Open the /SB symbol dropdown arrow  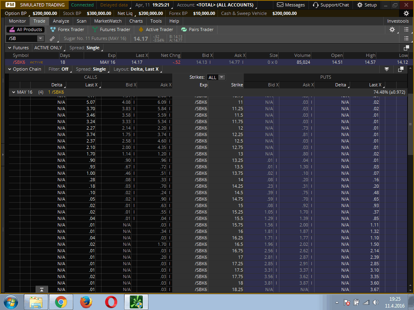(x=40, y=38)
